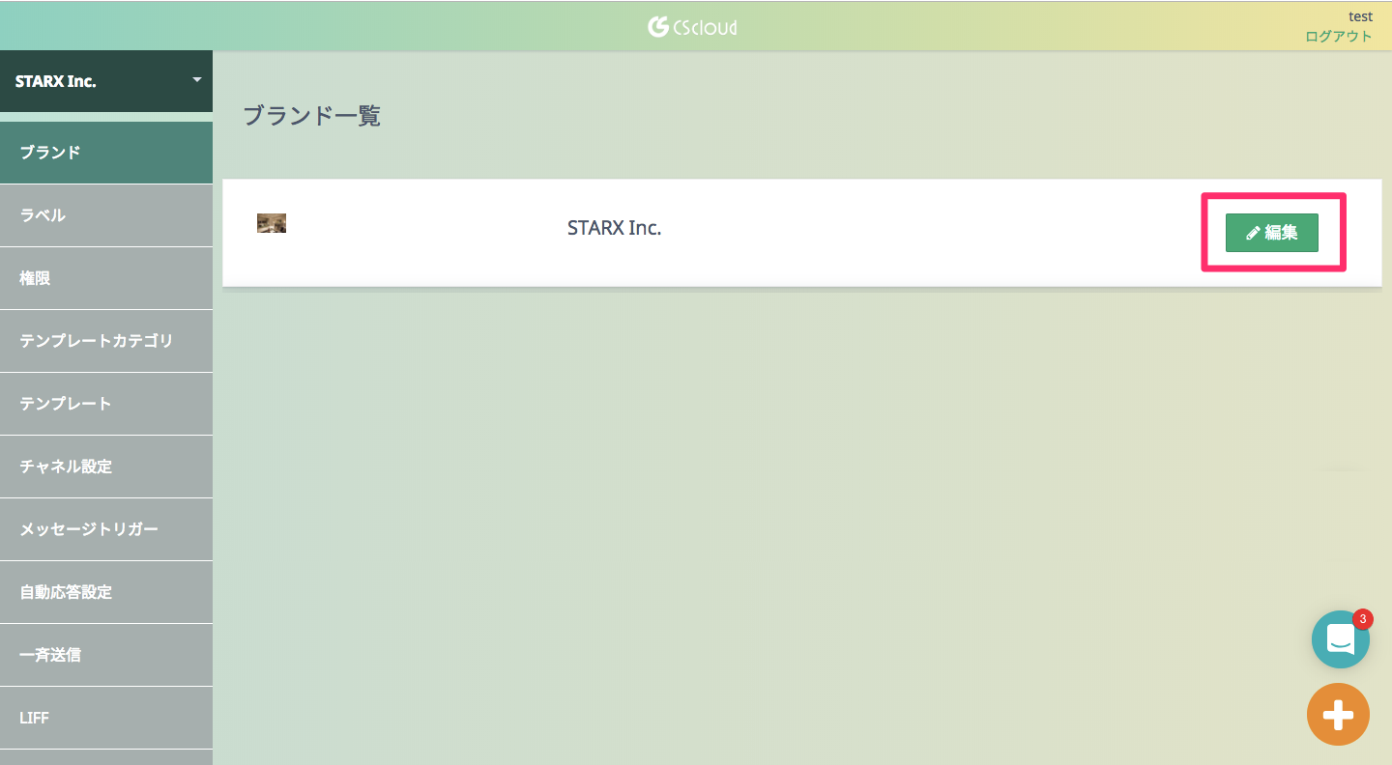
Task: Open 自動応答設定 in the sidebar
Action: click(x=106, y=592)
